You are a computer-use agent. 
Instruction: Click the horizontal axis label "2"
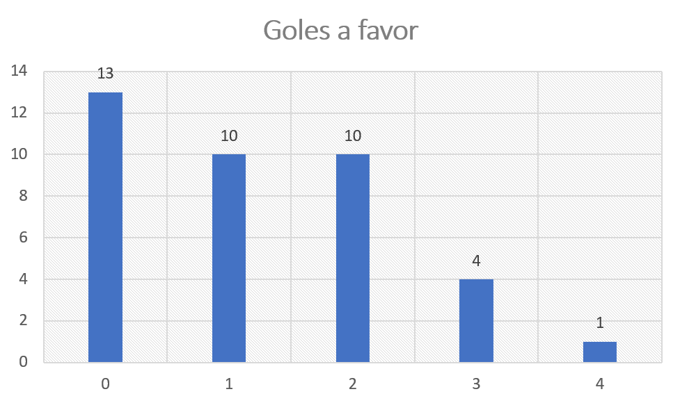point(353,384)
